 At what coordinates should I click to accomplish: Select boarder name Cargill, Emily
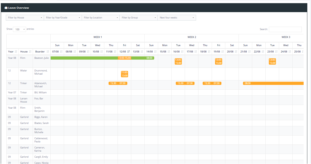coord(41,157)
